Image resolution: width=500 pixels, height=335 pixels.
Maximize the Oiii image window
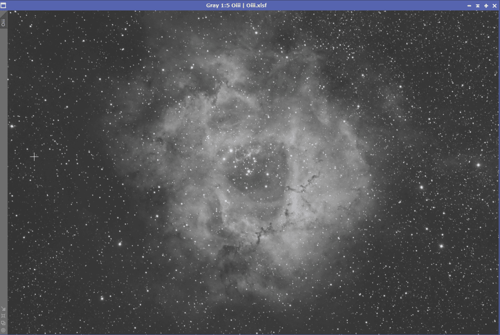486,6
